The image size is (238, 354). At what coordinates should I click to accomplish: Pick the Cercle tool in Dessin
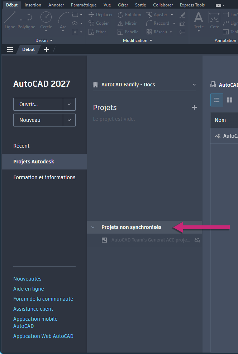(46, 20)
